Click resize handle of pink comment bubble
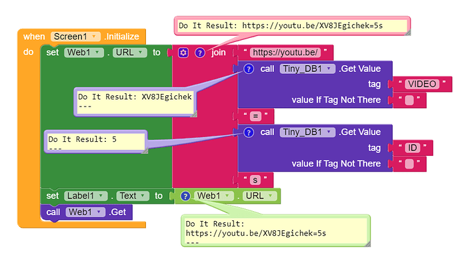The width and height of the screenshot is (460, 265). [x=407, y=33]
